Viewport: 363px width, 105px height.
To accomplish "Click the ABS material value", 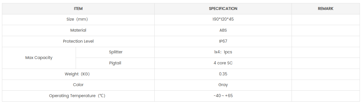I will pos(223,30).
